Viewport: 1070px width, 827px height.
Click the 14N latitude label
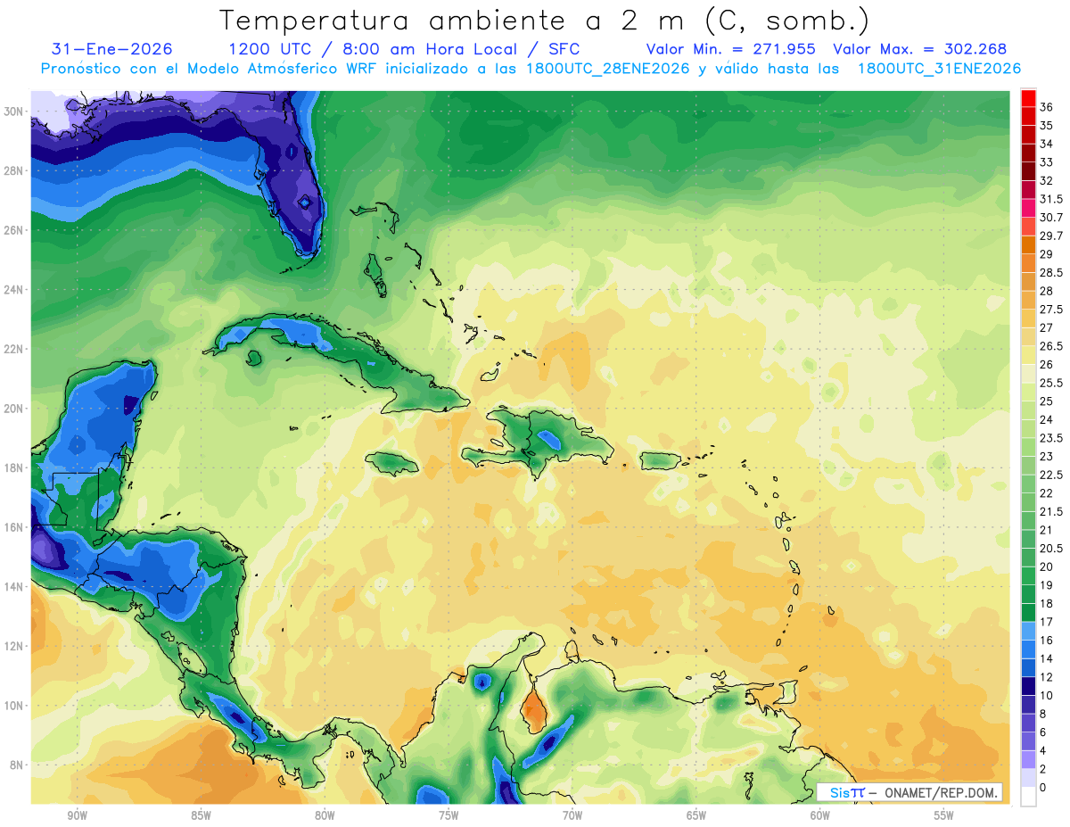coord(13,586)
